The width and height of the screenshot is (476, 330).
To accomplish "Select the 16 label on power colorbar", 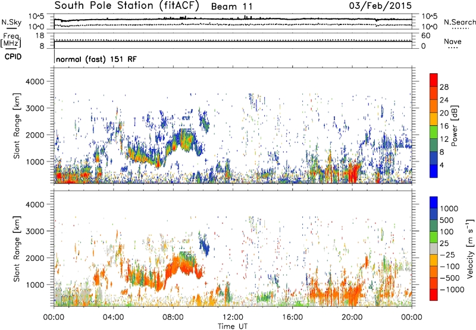I will (444, 126).
